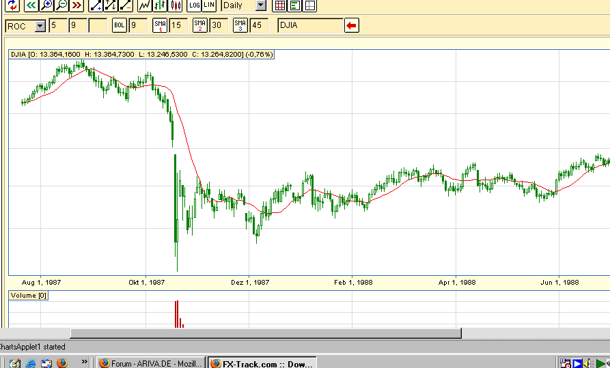Screen dimensions: 610x368
Task: Launch Firefox from quick launch
Action: (62, 363)
